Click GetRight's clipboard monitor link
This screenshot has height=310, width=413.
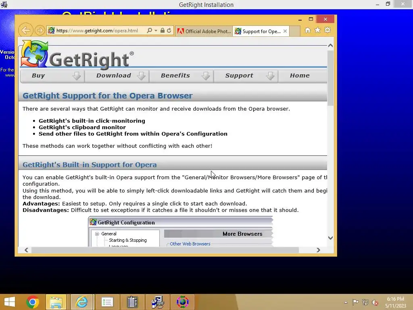click(x=82, y=127)
